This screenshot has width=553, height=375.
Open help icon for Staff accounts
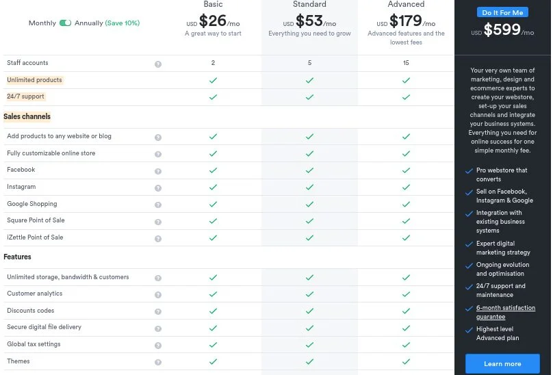pyautogui.click(x=158, y=64)
